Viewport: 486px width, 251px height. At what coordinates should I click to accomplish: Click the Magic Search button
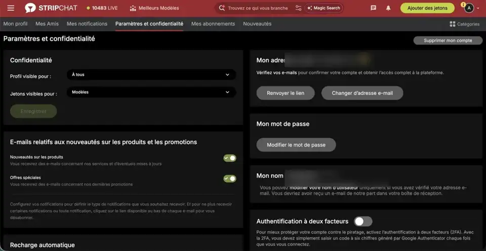[324, 8]
